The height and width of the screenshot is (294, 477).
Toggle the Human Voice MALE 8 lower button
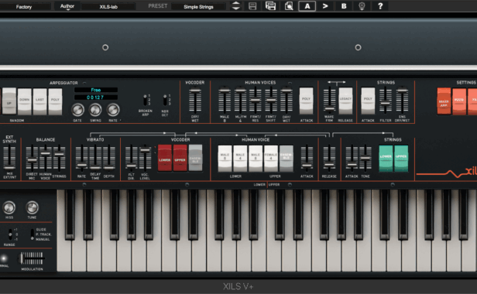tap(225, 159)
